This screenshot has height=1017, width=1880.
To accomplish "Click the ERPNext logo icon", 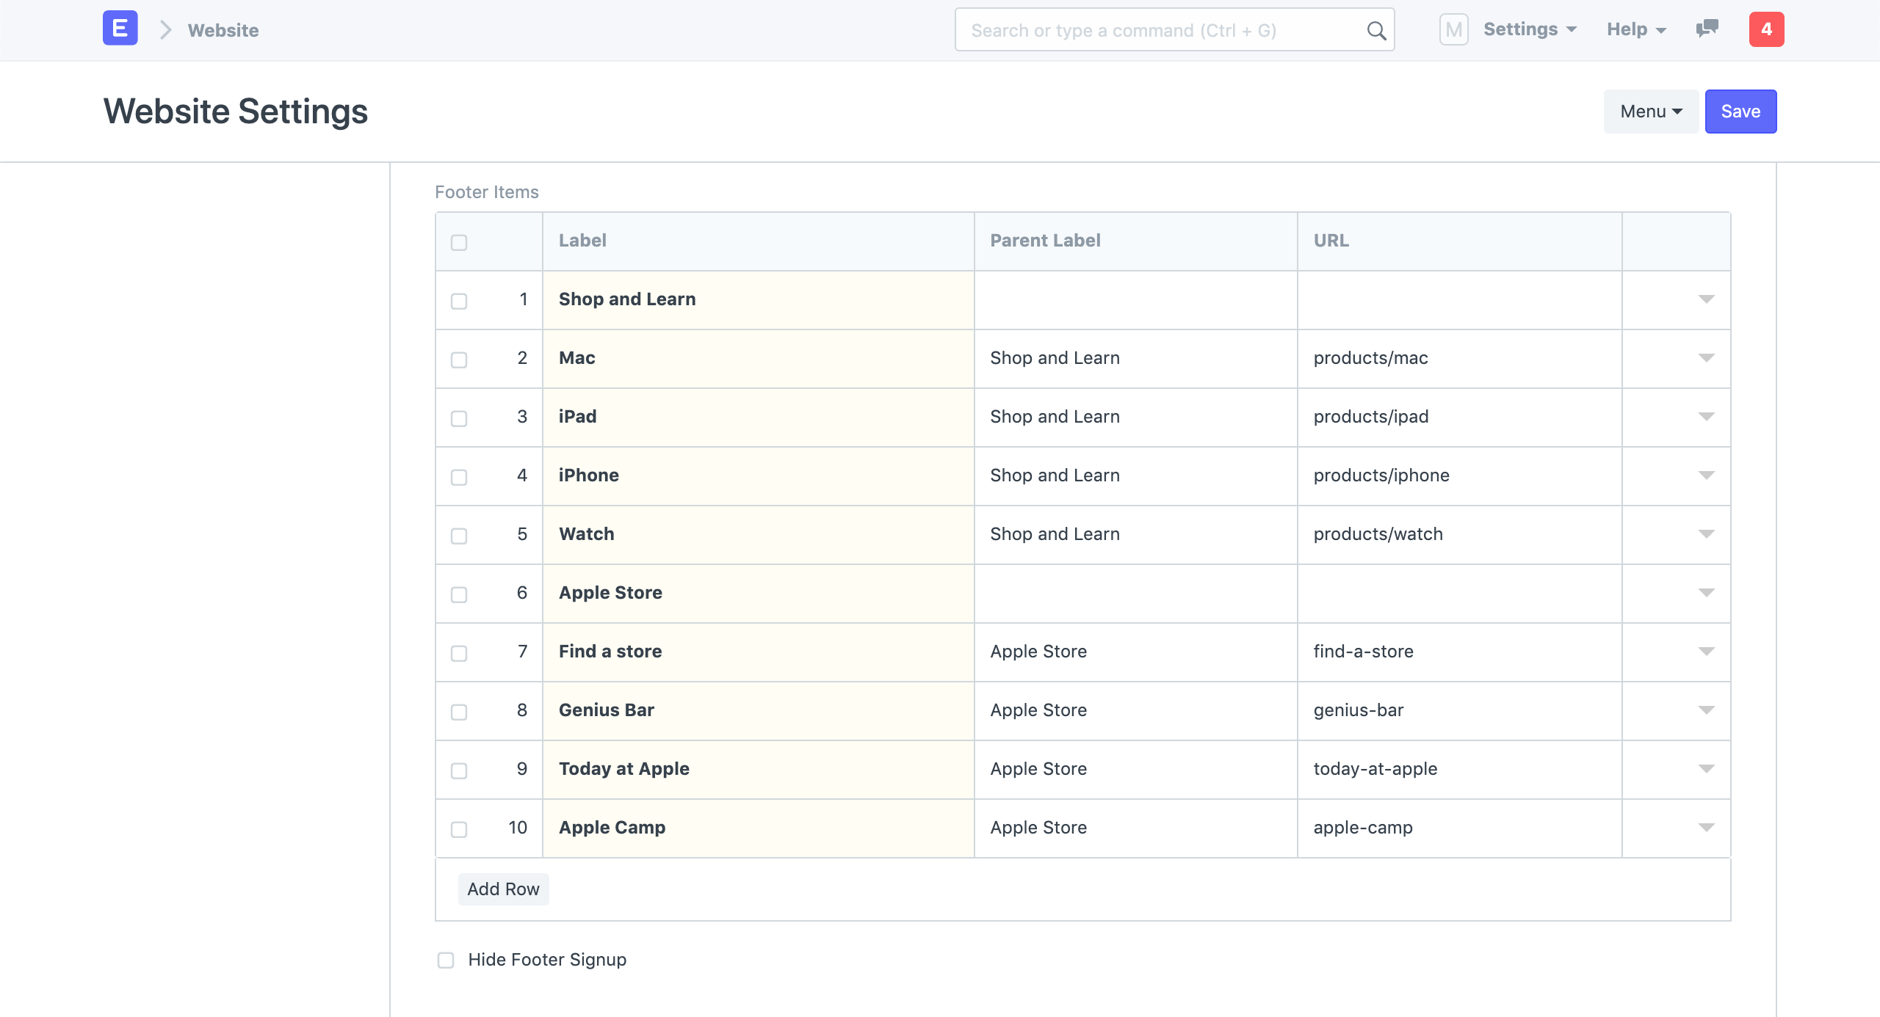I will coord(119,29).
